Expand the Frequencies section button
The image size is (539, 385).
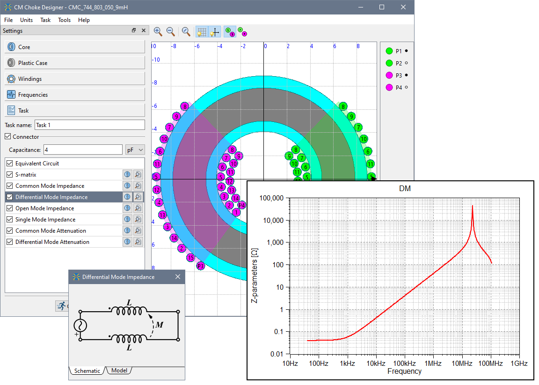click(x=75, y=95)
